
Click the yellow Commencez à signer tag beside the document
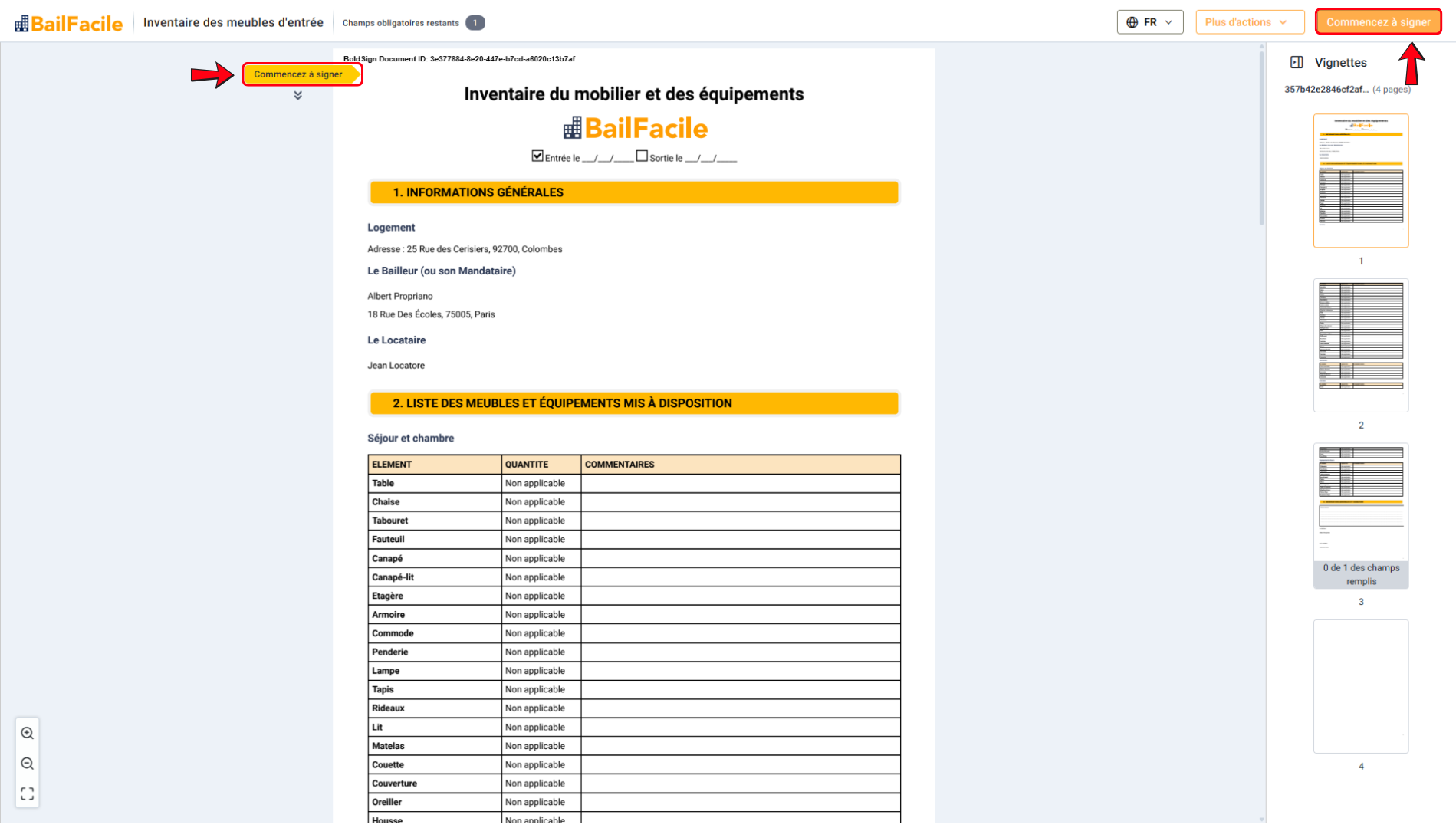tap(302, 74)
